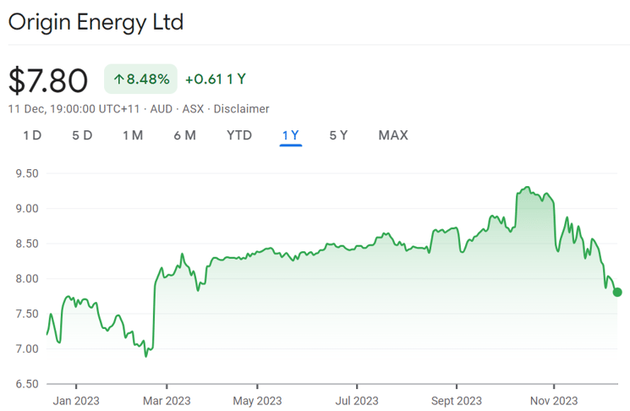Click the 8.50 price axis label

point(27,244)
